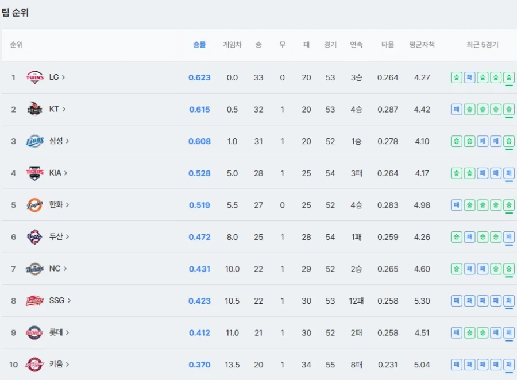Open the KT team page link
Viewport: 517px width, 380px height.
click(x=57, y=109)
